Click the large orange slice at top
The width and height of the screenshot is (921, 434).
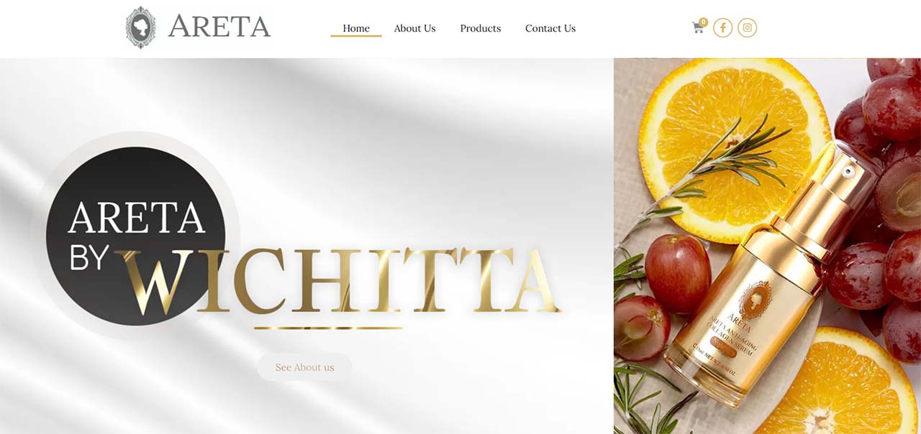(734, 144)
